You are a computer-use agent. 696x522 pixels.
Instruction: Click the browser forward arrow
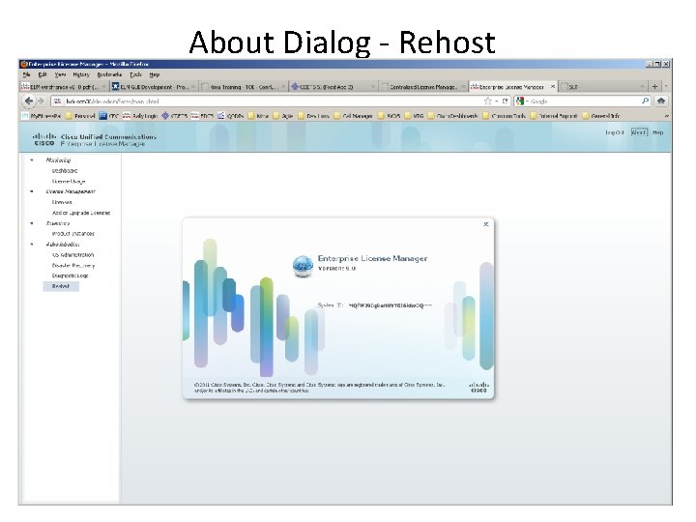pos(41,101)
